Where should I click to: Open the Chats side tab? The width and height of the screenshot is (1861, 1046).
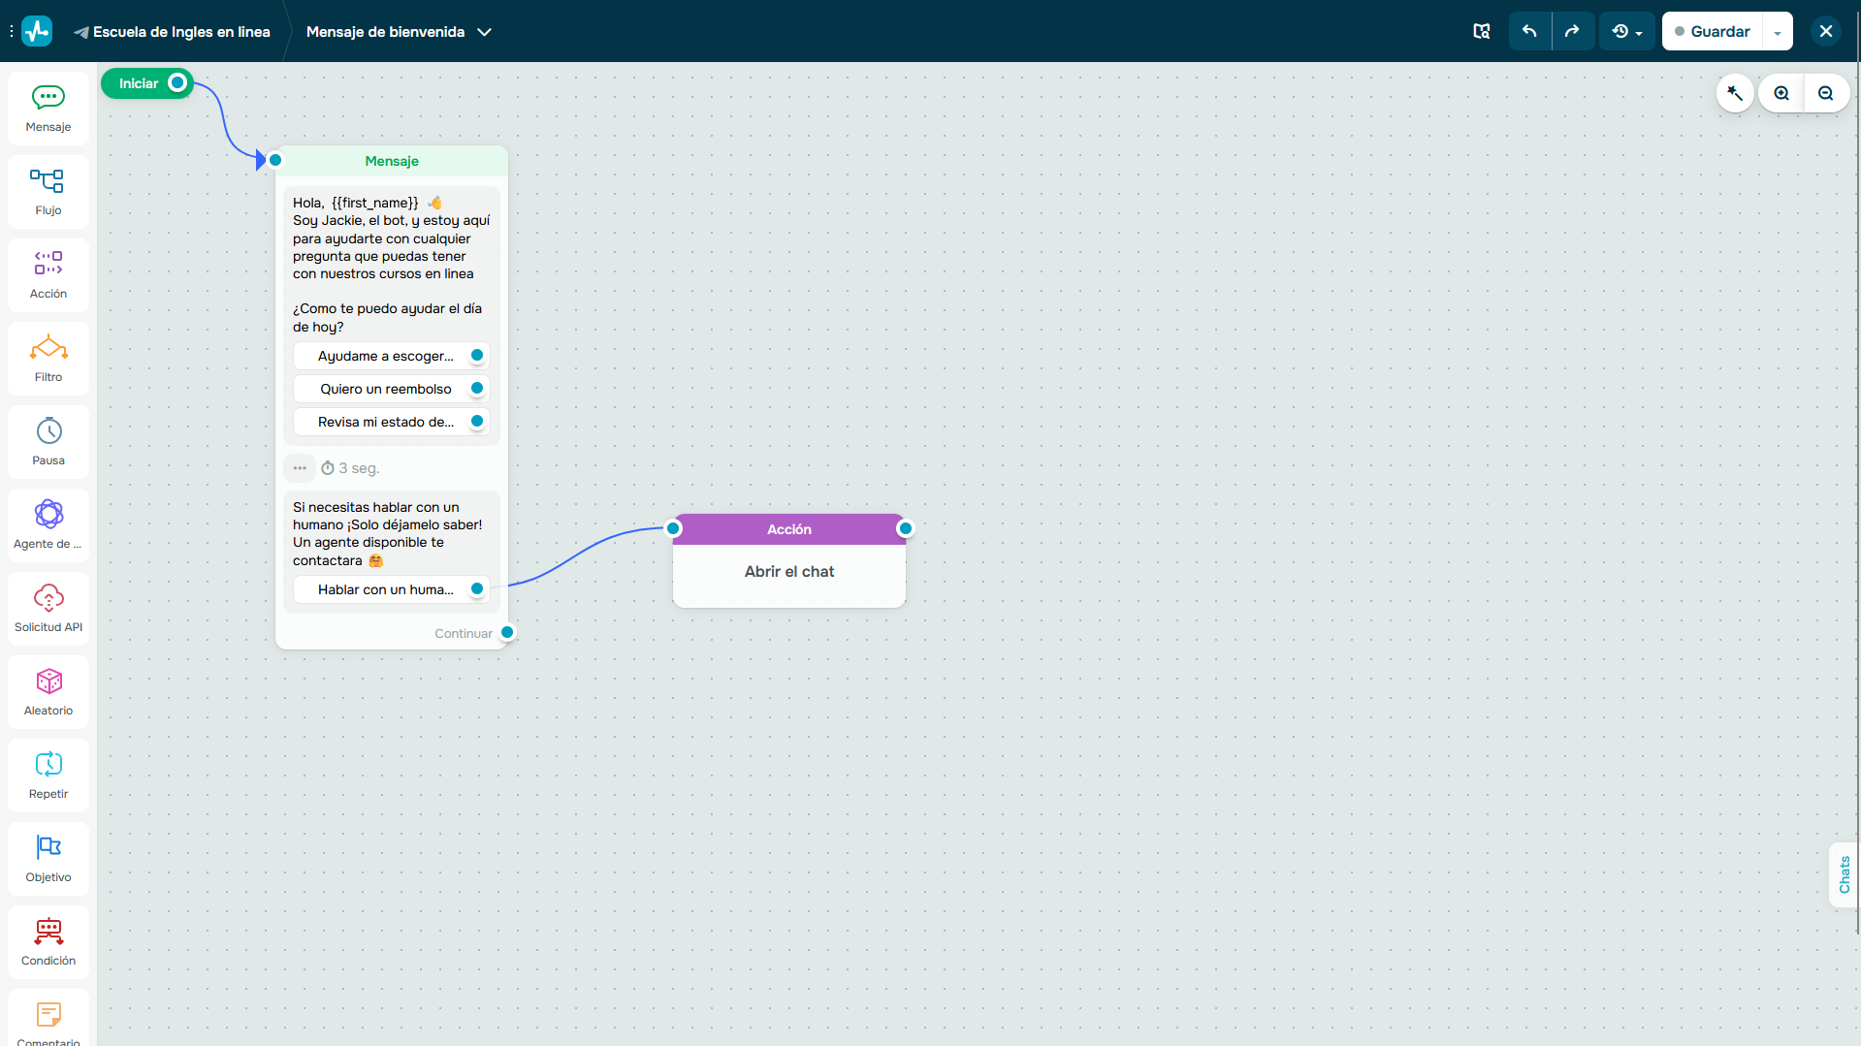[1844, 874]
